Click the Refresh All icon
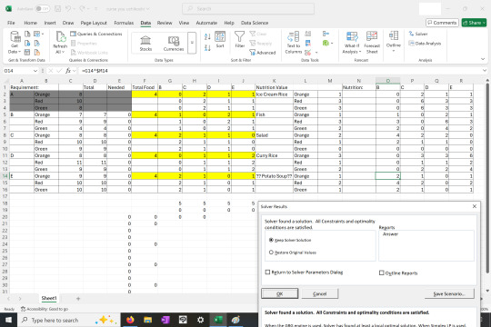491x327 pixels. click(60, 43)
